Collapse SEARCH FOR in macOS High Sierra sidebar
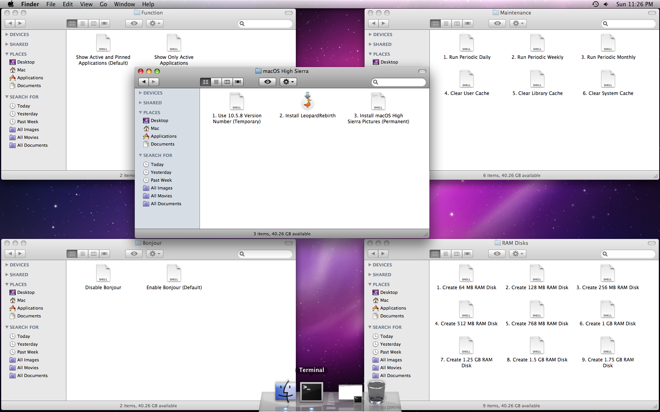The width and height of the screenshot is (660, 412). [x=140, y=155]
